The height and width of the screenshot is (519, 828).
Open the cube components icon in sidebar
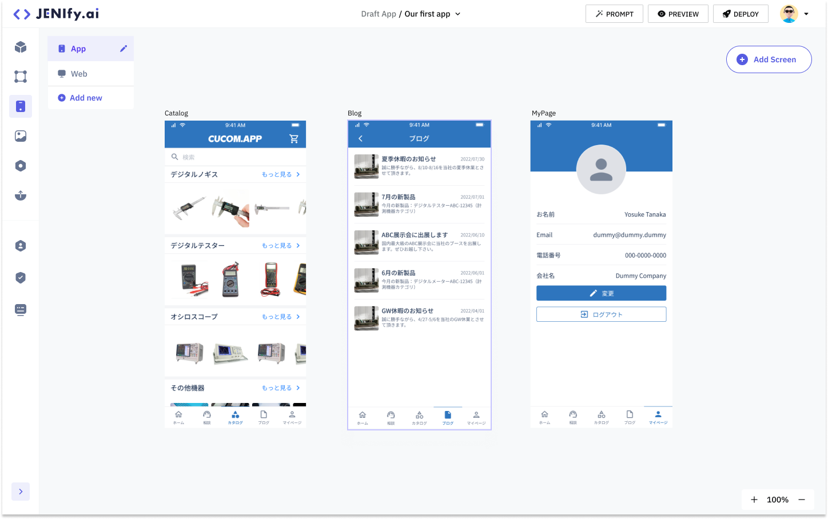21,47
